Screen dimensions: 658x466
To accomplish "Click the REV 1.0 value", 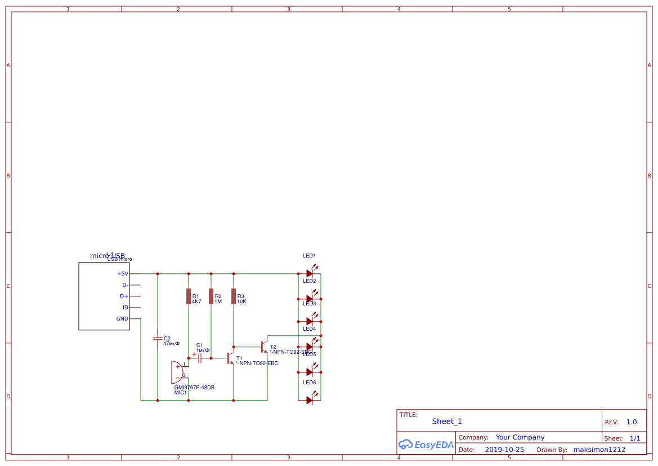I will tap(630, 421).
